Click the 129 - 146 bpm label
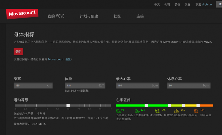Image resolution: width=222 pixels, height=135 pixels. point(160,111)
